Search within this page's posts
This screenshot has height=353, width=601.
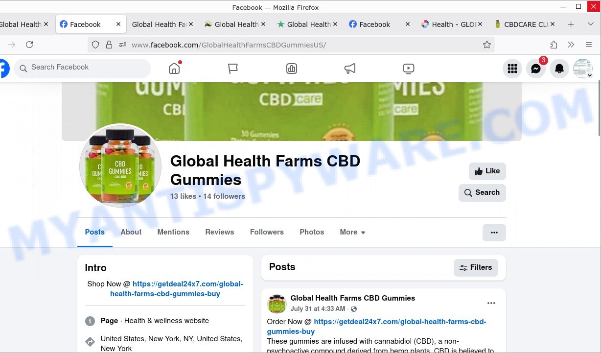pyautogui.click(x=482, y=192)
